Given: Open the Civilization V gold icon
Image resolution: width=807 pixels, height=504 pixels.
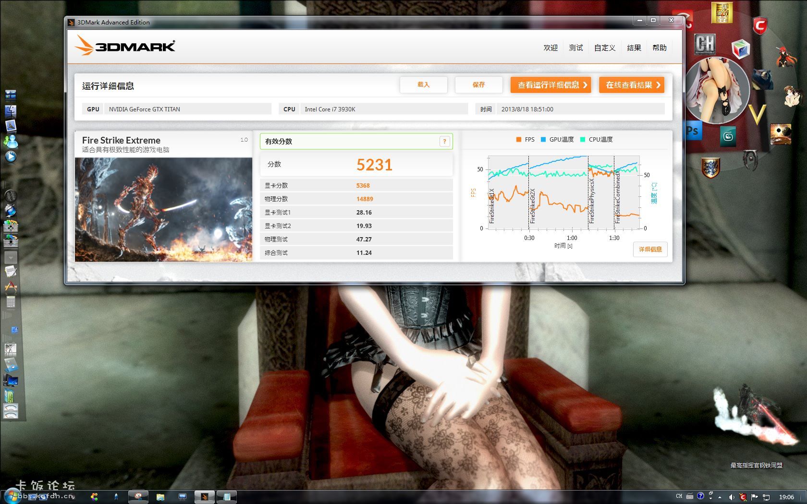Looking at the screenshot, I should tap(758, 115).
